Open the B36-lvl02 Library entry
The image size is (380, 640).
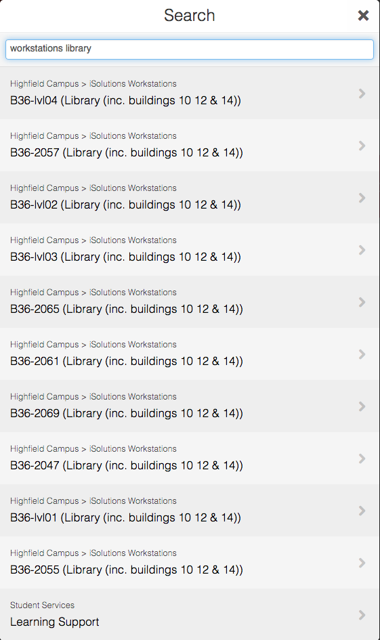[x=190, y=198]
